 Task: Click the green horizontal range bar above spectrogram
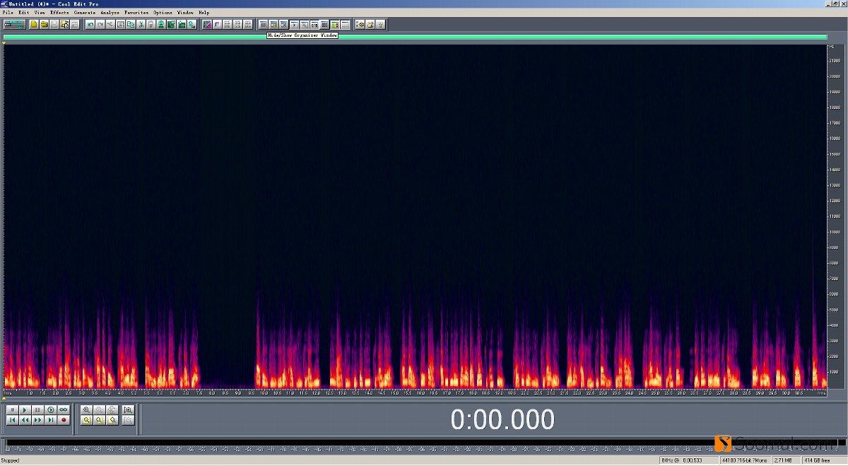(415, 37)
